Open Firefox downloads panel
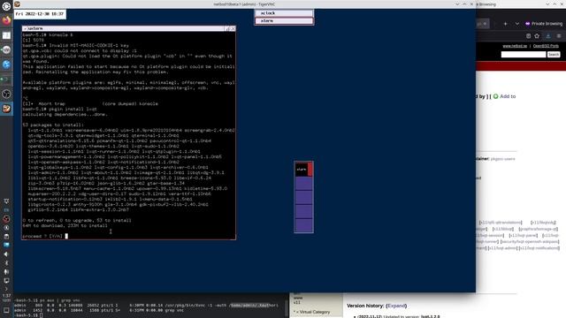 (x=548, y=36)
